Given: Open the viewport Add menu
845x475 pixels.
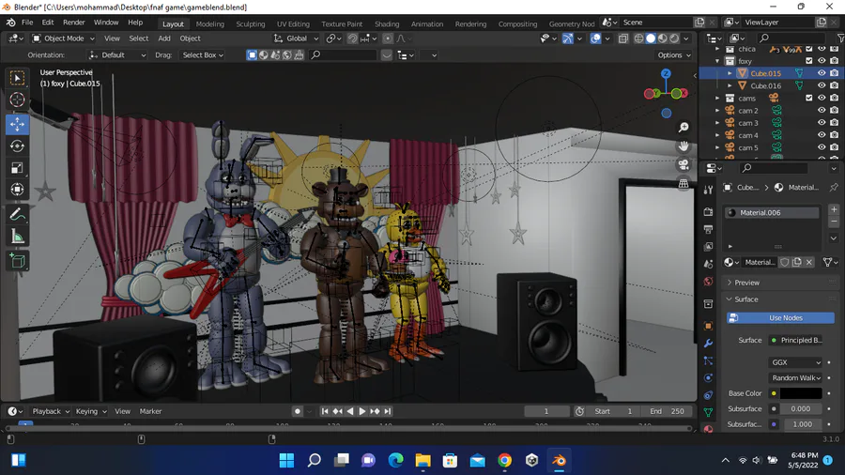Looking at the screenshot, I should 163,38.
